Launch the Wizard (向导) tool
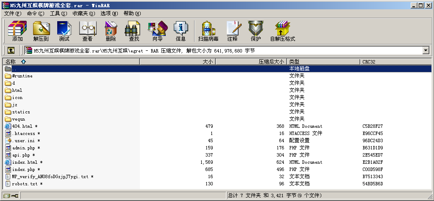 coord(157,31)
